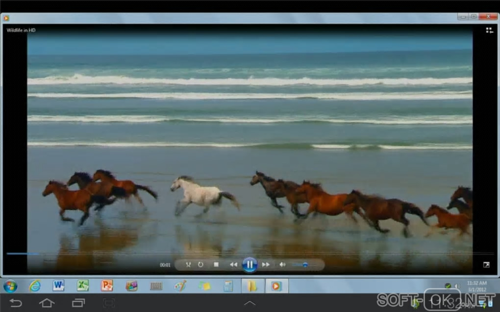Click the Next/fast-forward button
Viewport: 500px width, 312px height.
pos(266,265)
